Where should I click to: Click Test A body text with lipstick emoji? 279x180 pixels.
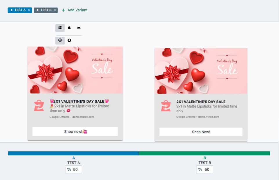pos(79,108)
